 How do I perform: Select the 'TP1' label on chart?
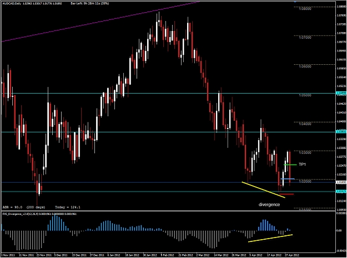point(302,164)
